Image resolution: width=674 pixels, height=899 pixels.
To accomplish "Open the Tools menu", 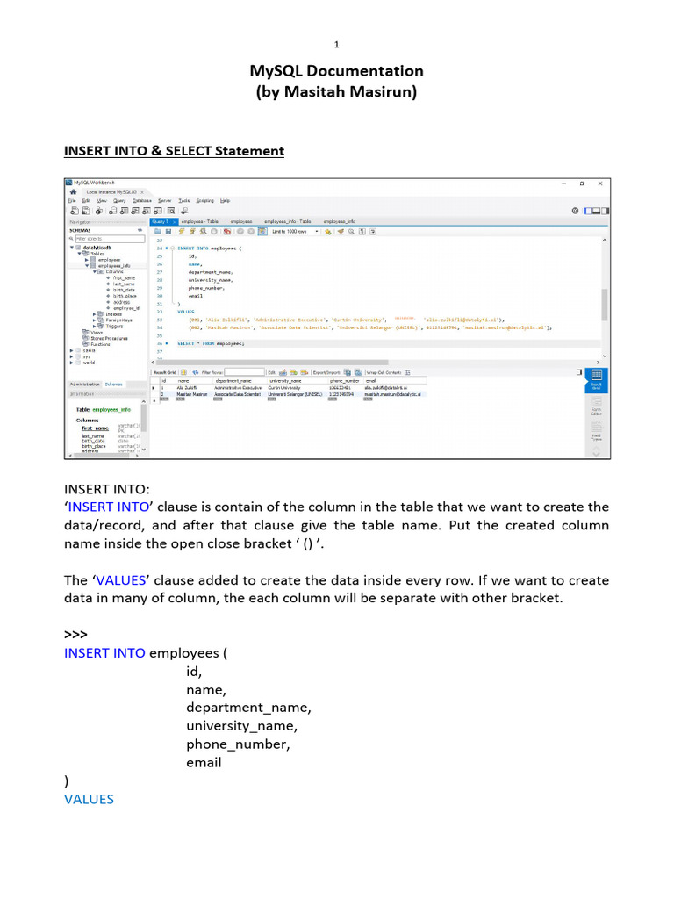I will pos(184,201).
